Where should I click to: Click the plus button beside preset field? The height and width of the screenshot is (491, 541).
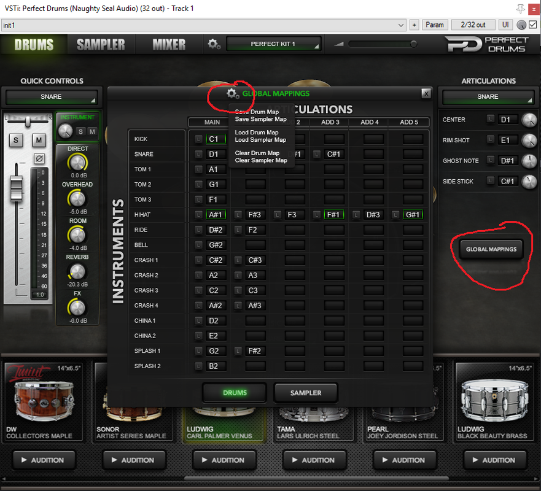pos(415,25)
